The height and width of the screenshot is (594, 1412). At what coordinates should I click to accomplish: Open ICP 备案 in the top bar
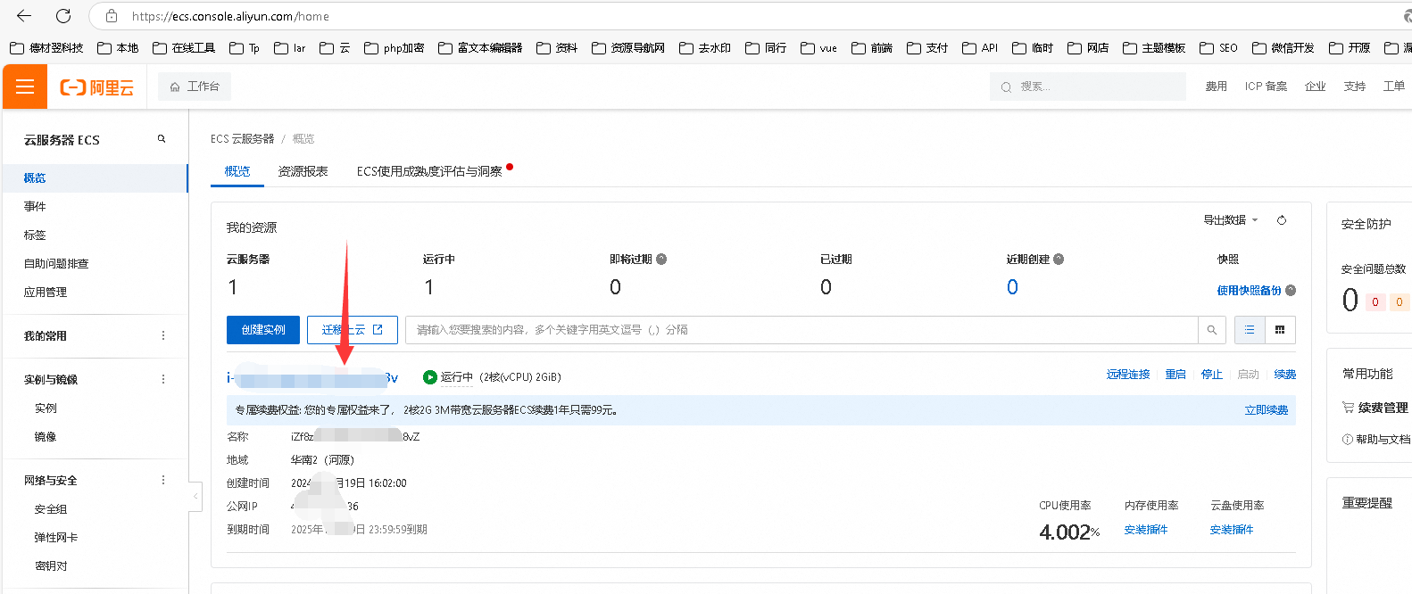pos(1266,87)
